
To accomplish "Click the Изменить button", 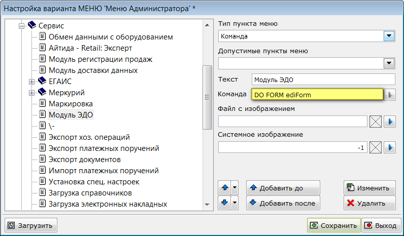I will (x=369, y=188).
